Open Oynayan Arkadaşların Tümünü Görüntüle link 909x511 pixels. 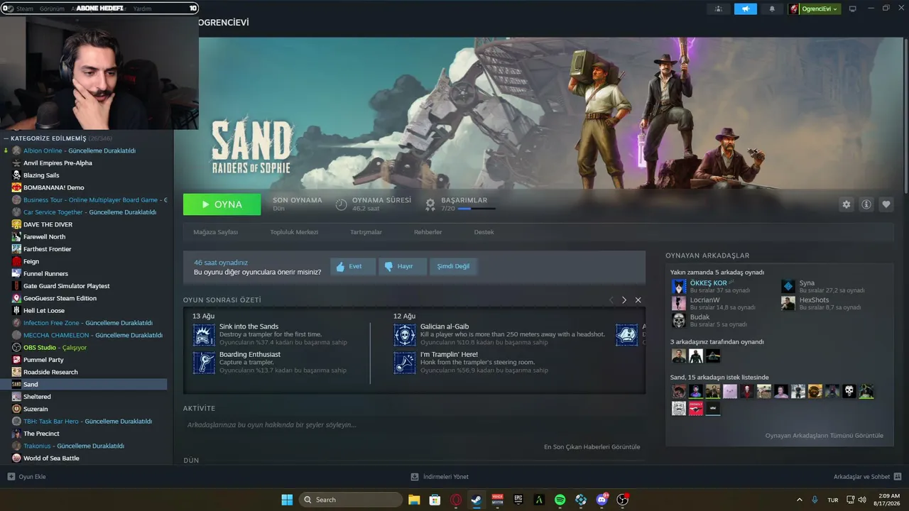coord(824,436)
